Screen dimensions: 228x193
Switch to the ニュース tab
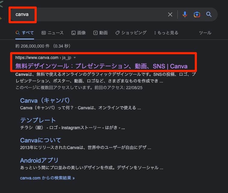point(52,33)
